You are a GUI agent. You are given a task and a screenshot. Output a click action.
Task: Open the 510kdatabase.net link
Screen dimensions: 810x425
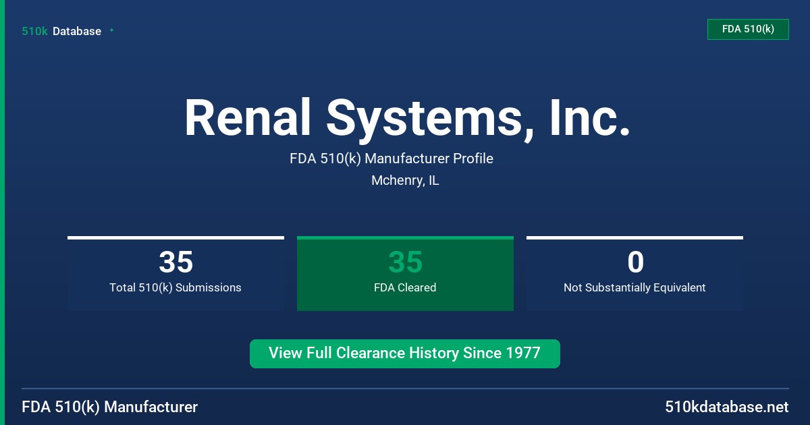(x=726, y=407)
